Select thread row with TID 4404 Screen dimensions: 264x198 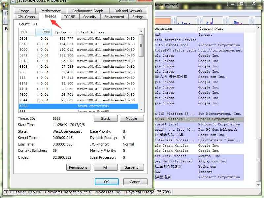point(78,89)
